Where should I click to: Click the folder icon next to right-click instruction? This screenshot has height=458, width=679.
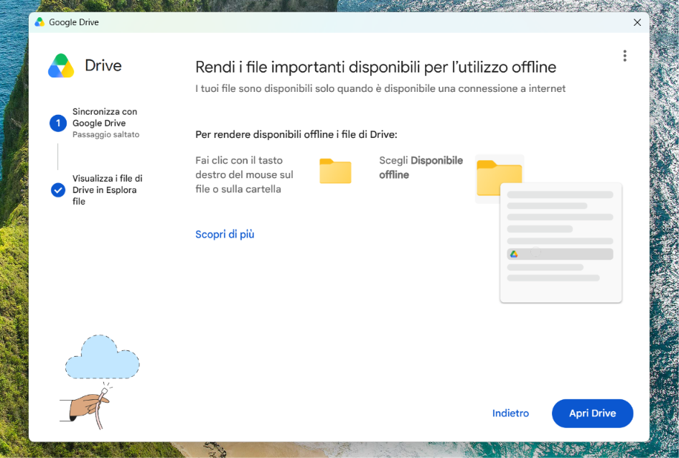pyautogui.click(x=335, y=171)
